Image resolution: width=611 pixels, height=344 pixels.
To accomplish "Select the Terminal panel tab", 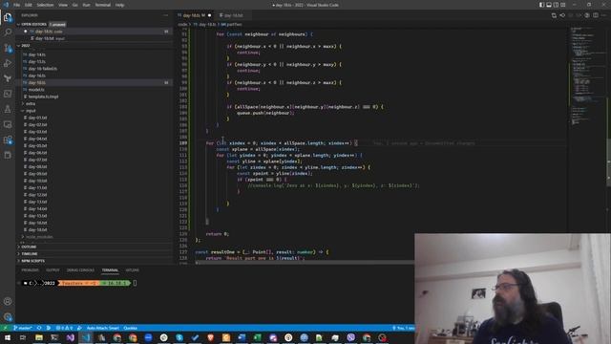I will tap(110, 269).
